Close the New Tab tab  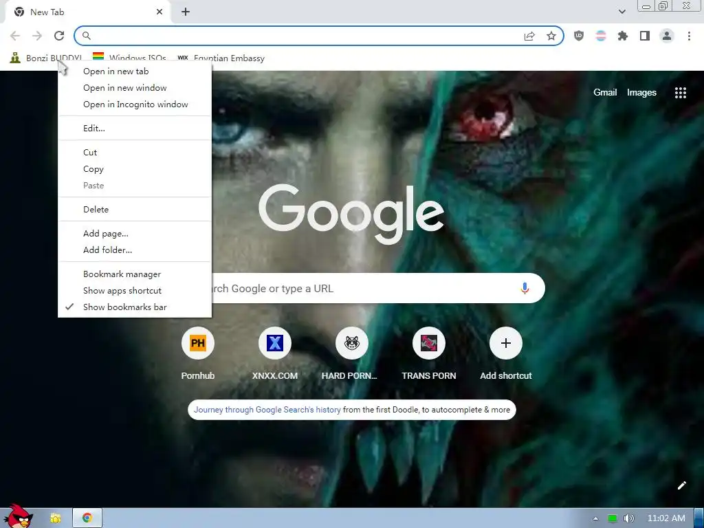coord(159,12)
